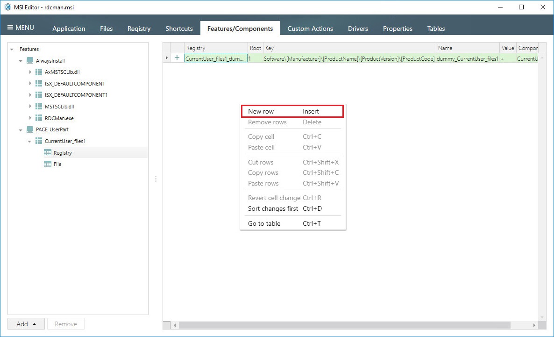Image resolution: width=554 pixels, height=337 pixels.
Task: Choose Sort changes first in context menu
Action: coord(292,208)
